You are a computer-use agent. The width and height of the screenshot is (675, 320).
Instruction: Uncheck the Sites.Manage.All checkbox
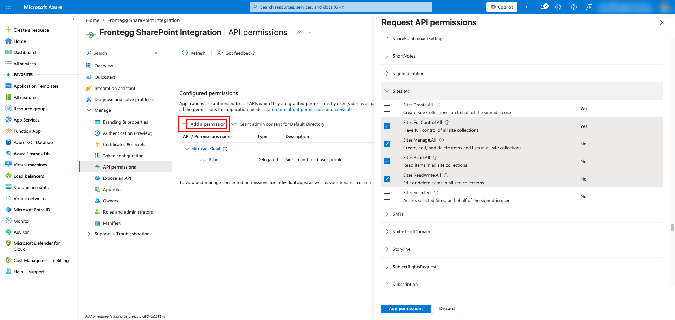[x=387, y=144]
